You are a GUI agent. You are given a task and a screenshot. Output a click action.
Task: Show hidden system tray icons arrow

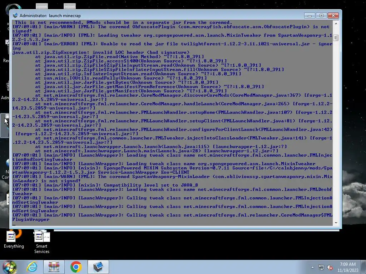312,267
